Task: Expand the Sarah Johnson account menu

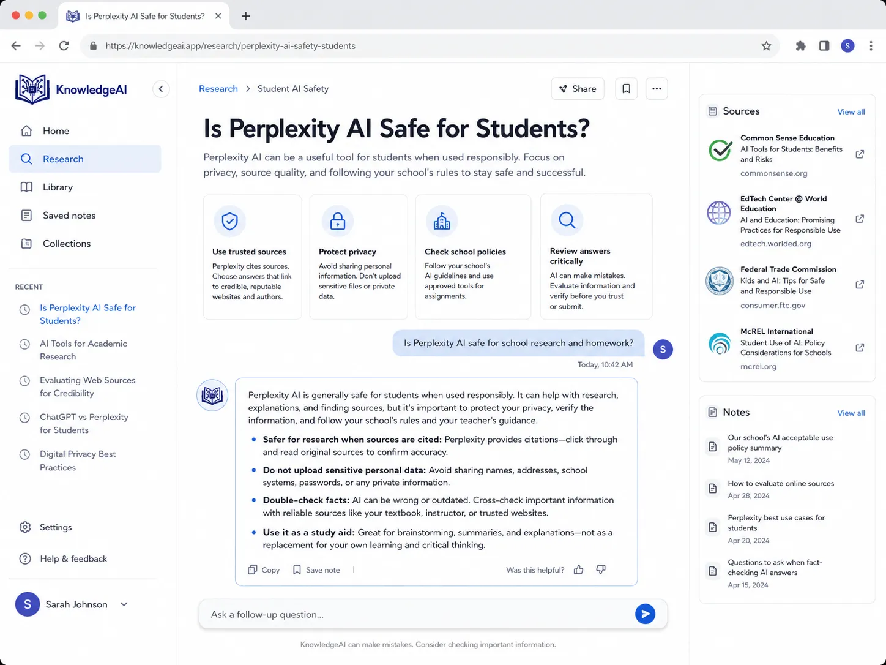Action: (72, 604)
